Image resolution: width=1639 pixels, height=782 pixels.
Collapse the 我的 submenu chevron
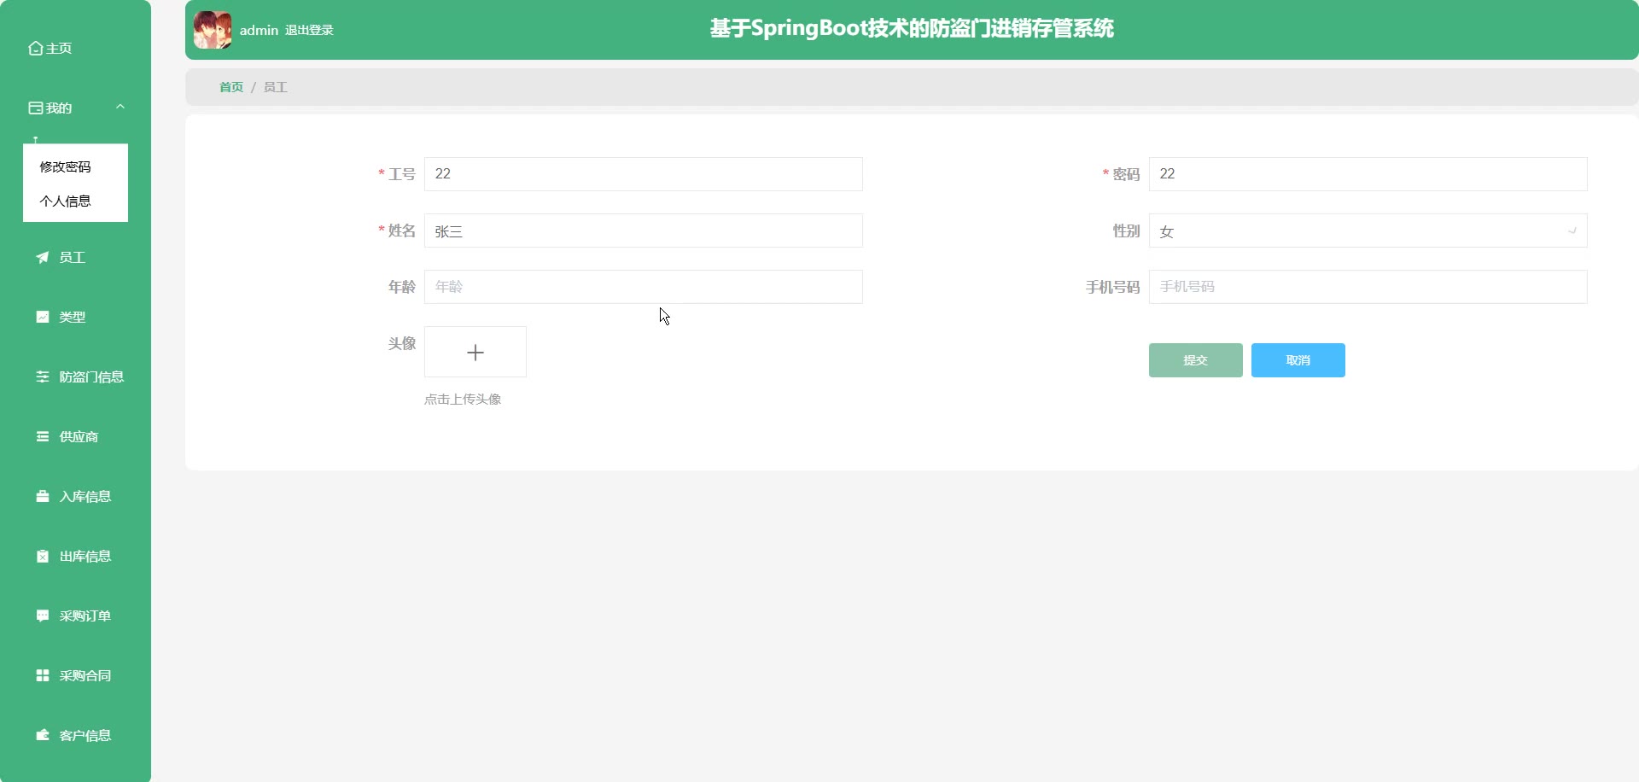click(120, 108)
